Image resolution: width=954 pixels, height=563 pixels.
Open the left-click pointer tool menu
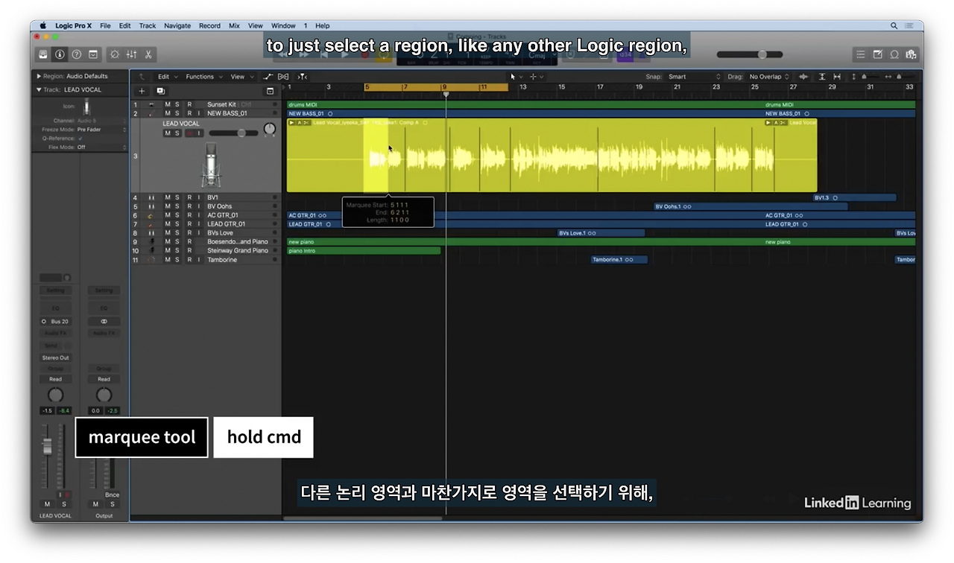click(516, 77)
